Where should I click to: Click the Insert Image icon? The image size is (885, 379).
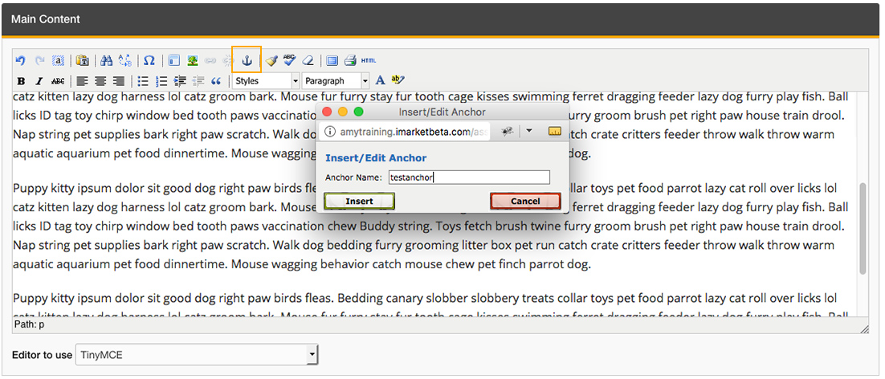pos(193,60)
